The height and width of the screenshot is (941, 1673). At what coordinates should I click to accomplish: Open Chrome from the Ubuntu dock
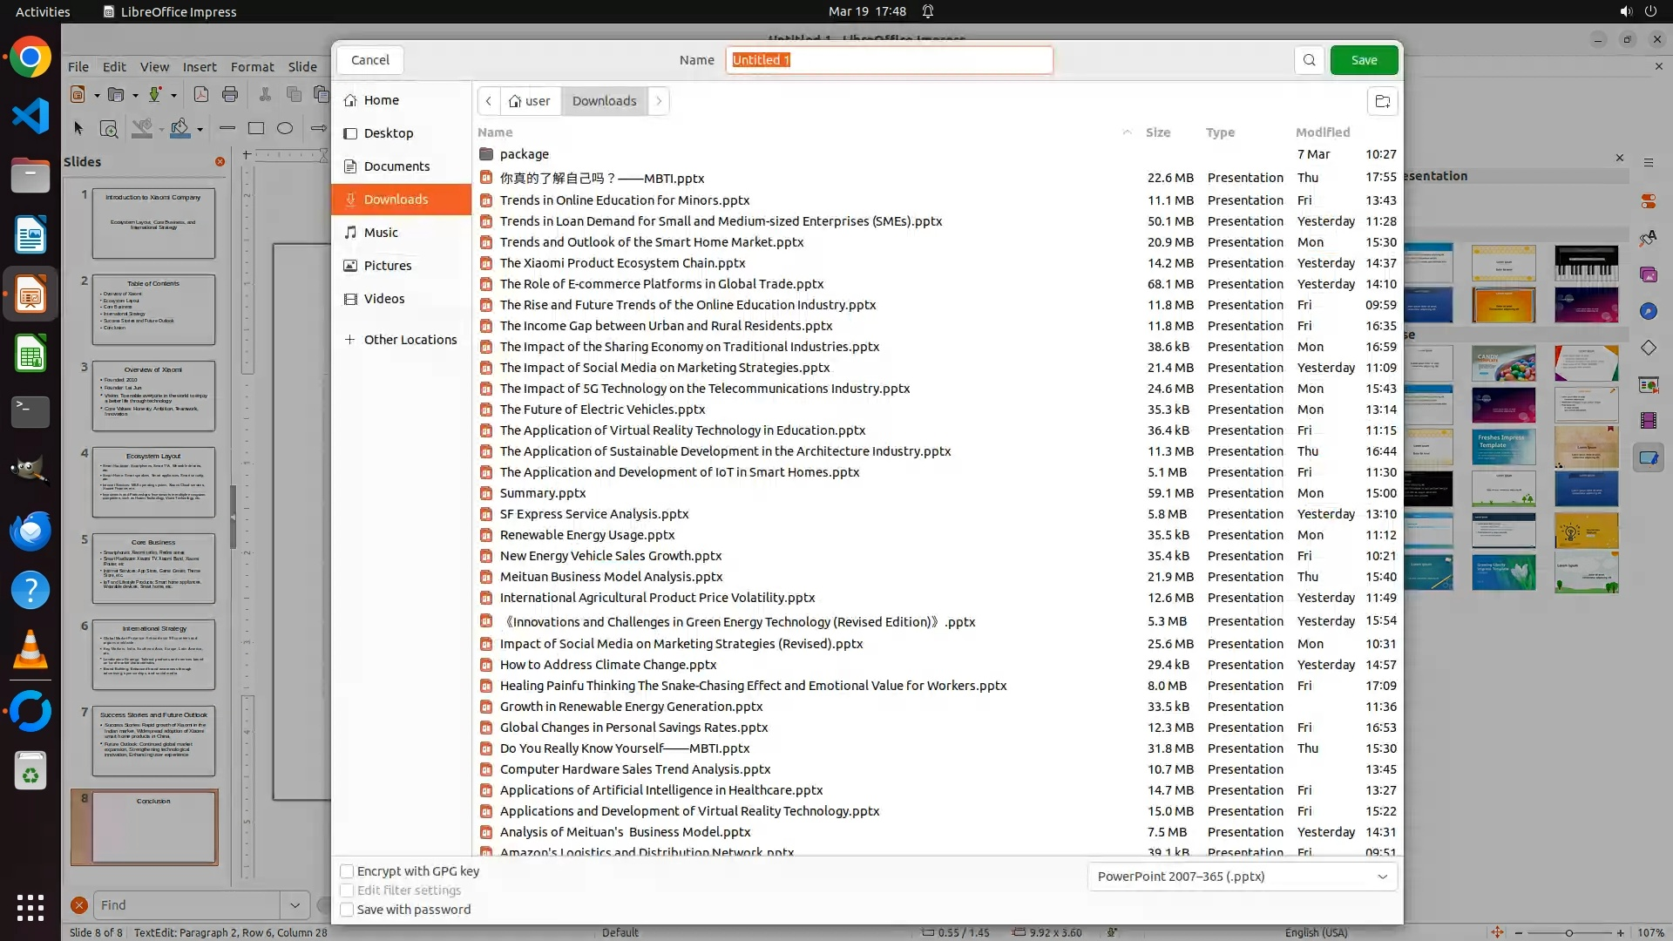coord(30,58)
